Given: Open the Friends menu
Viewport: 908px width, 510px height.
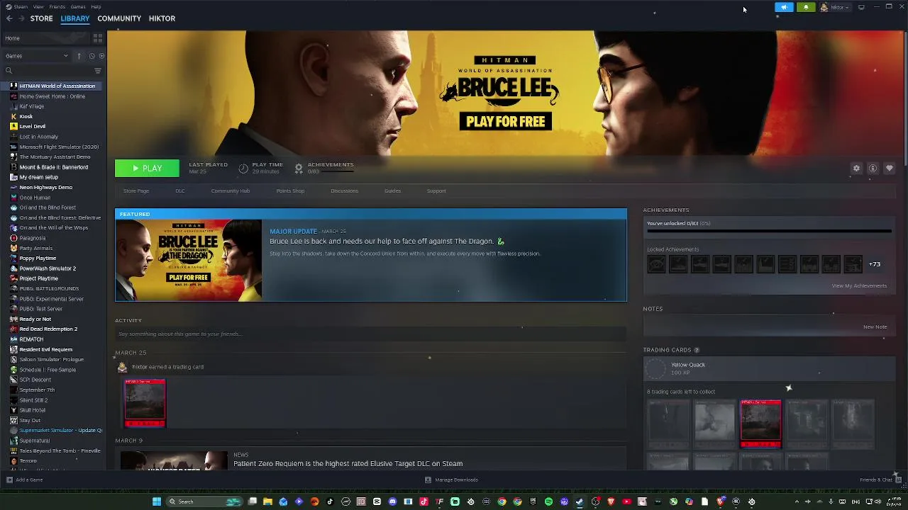Looking at the screenshot, I should click(x=57, y=7).
